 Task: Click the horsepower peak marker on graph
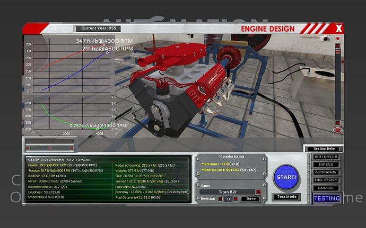[x=107, y=52]
